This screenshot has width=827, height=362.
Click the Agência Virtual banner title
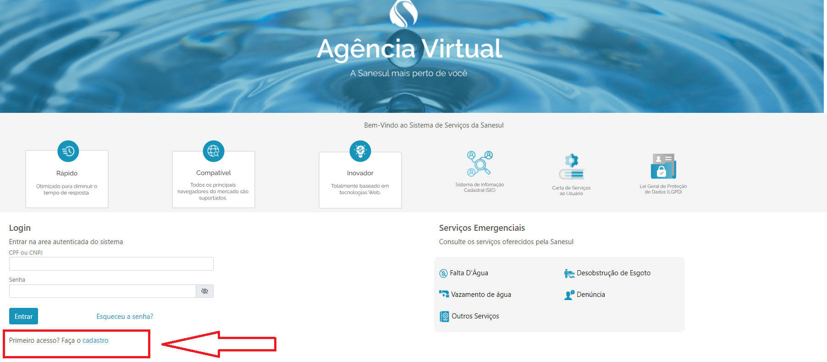click(409, 49)
